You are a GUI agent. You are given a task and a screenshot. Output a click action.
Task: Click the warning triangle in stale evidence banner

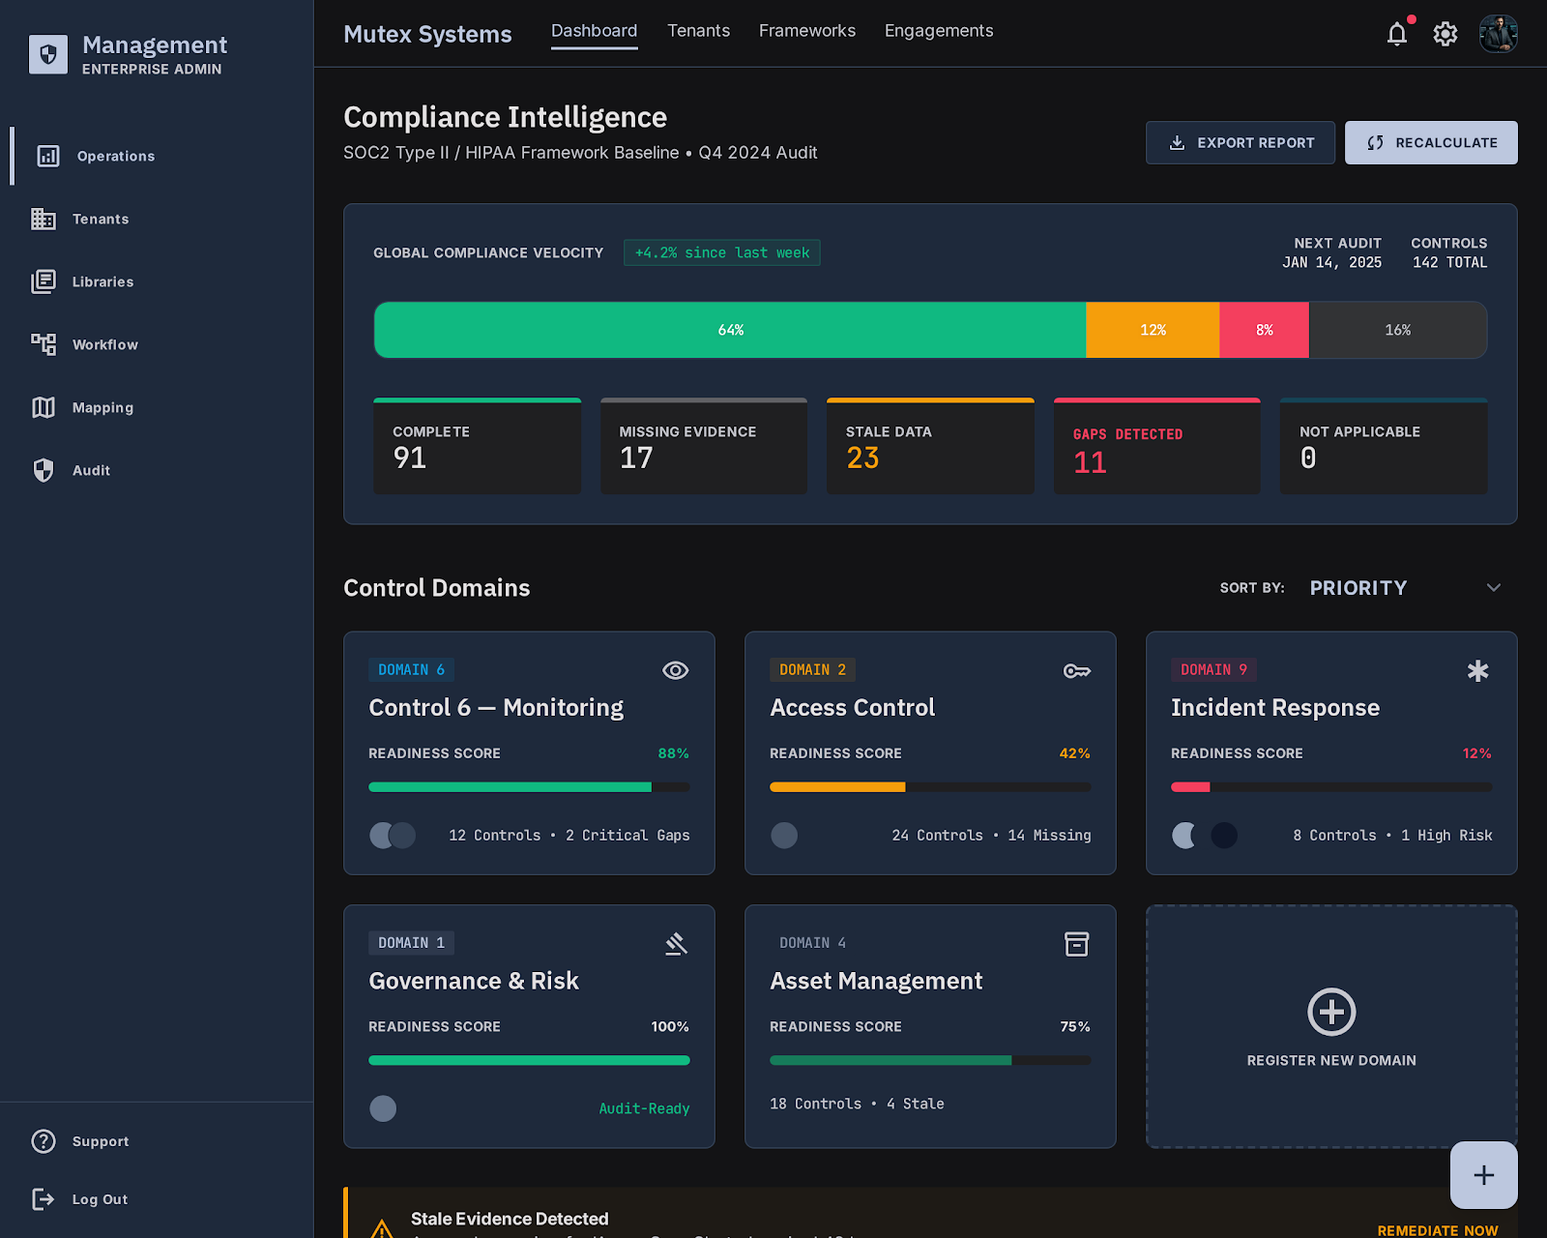pyautogui.click(x=382, y=1229)
